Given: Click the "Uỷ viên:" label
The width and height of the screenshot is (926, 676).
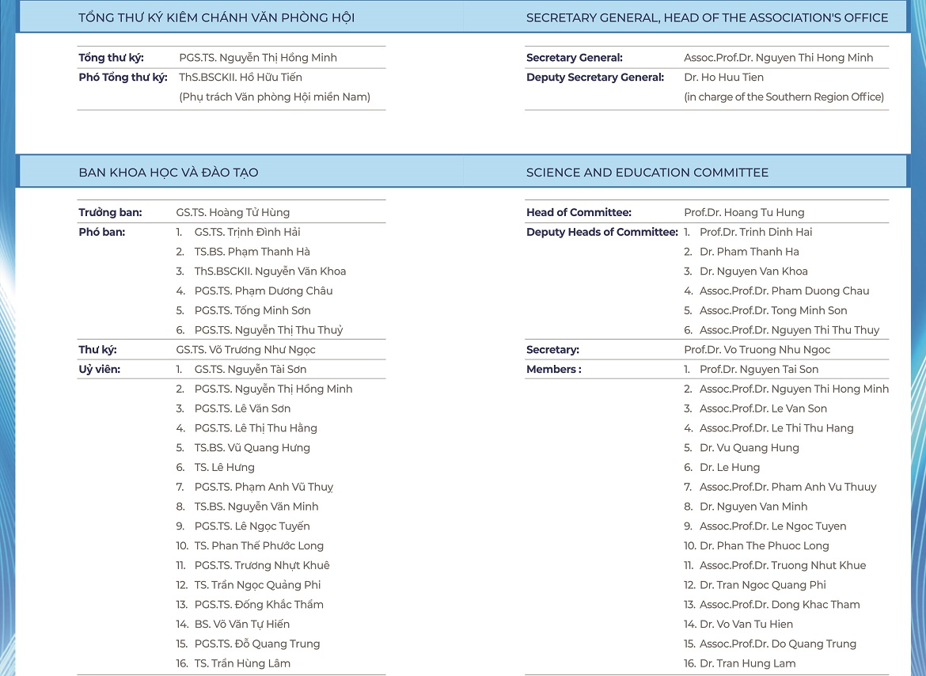Looking at the screenshot, I should [x=99, y=370].
